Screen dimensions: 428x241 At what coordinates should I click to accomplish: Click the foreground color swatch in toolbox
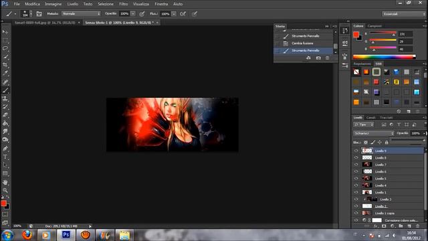click(3, 204)
